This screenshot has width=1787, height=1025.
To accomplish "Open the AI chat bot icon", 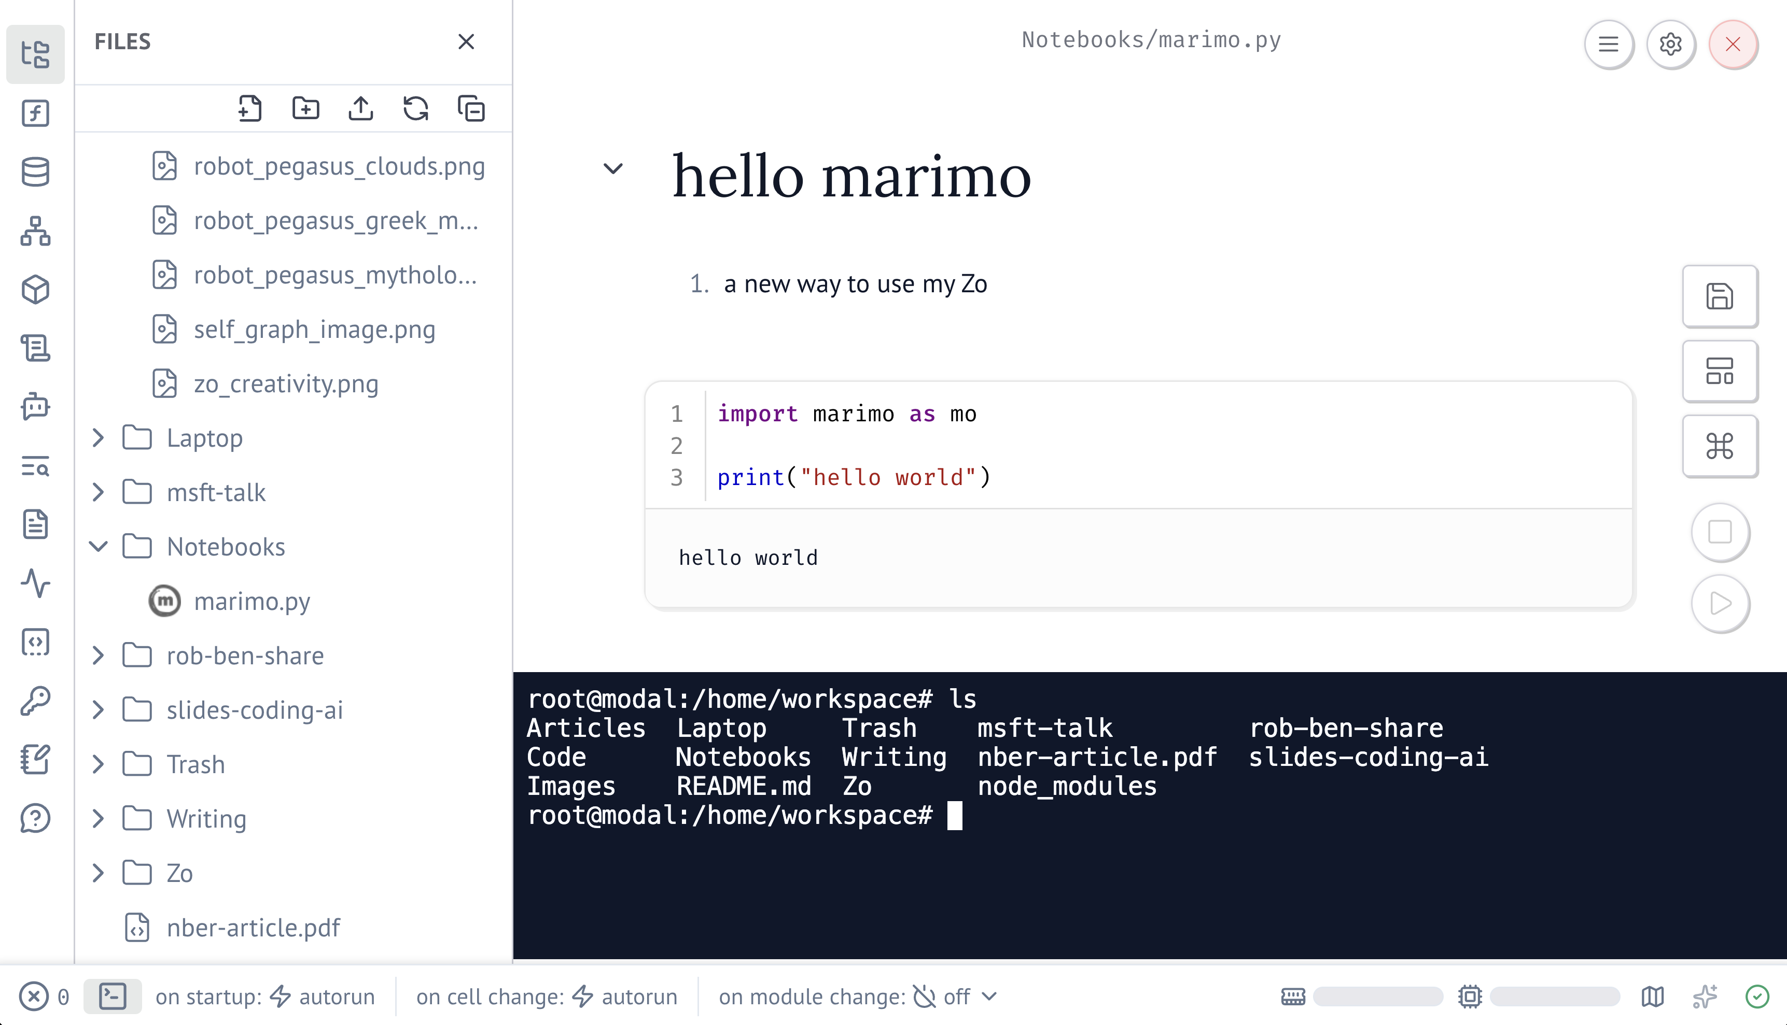I will (x=35, y=407).
